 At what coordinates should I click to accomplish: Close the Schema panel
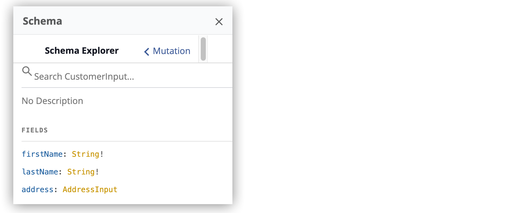(x=219, y=22)
